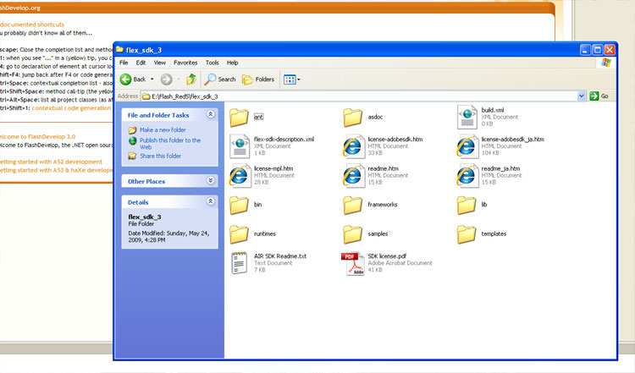Screen dimensions: 635x373
Task: Open the address bar dropdown arrow
Action: coord(582,96)
